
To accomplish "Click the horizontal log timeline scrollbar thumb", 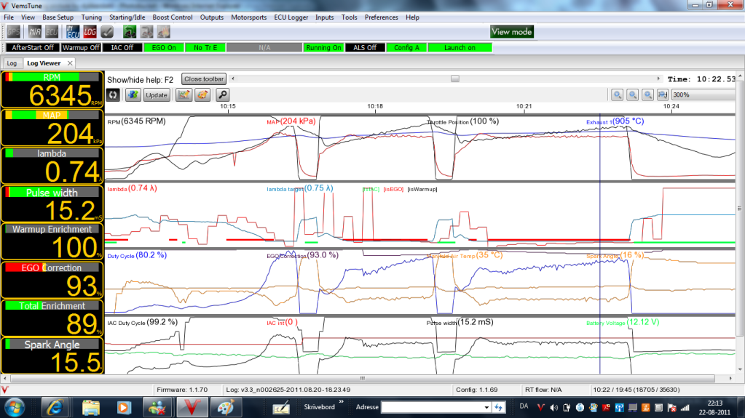I will [455, 79].
